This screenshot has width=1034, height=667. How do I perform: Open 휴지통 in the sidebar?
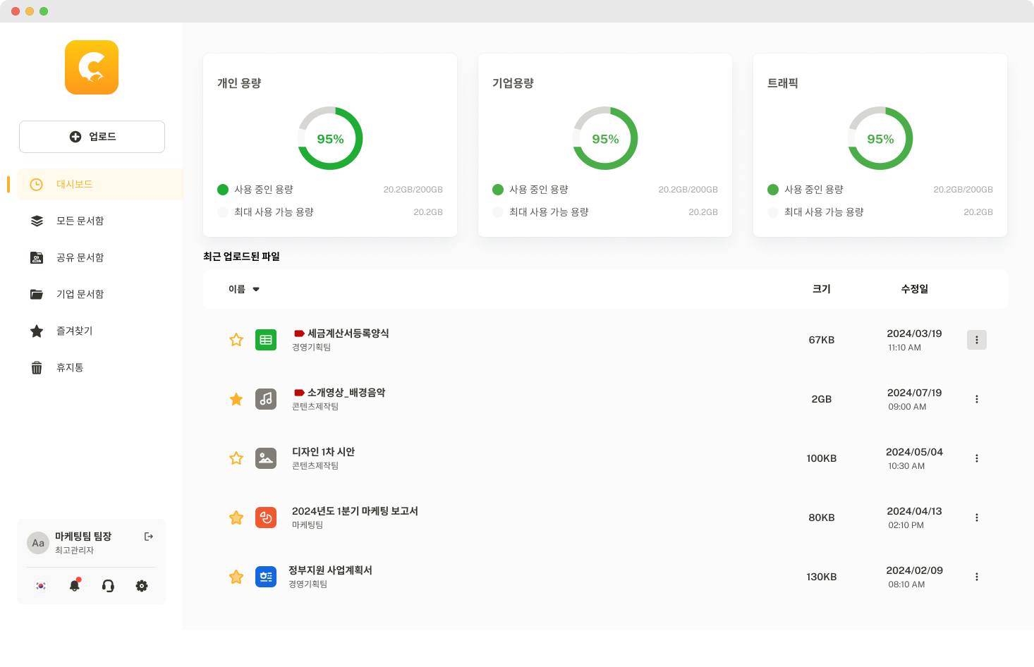(x=70, y=367)
